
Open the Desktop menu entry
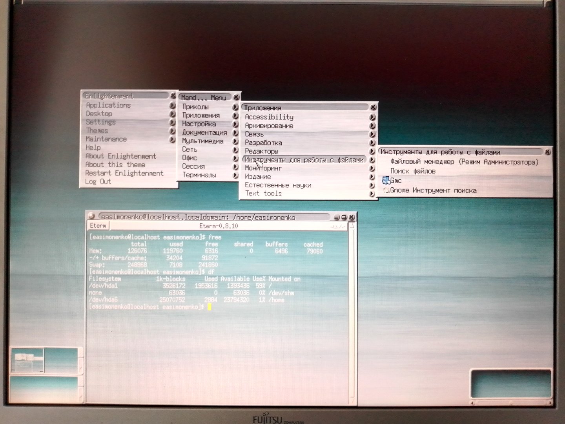click(99, 114)
